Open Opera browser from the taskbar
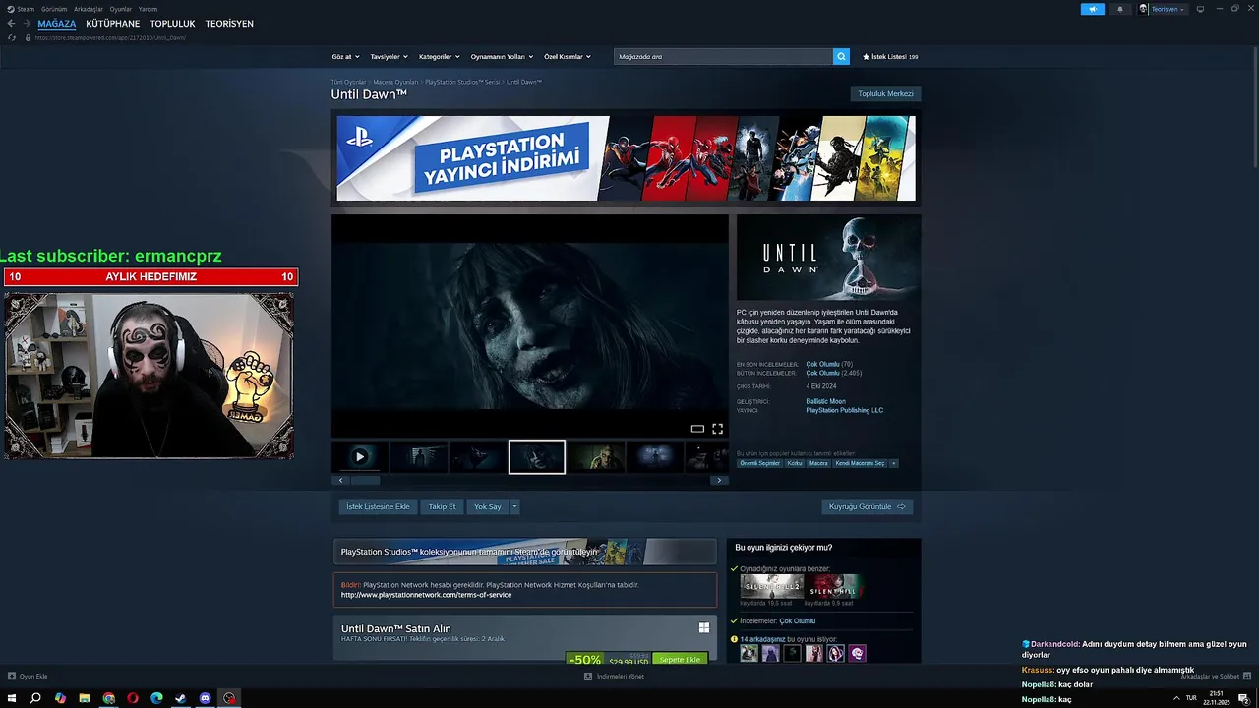 tap(132, 698)
